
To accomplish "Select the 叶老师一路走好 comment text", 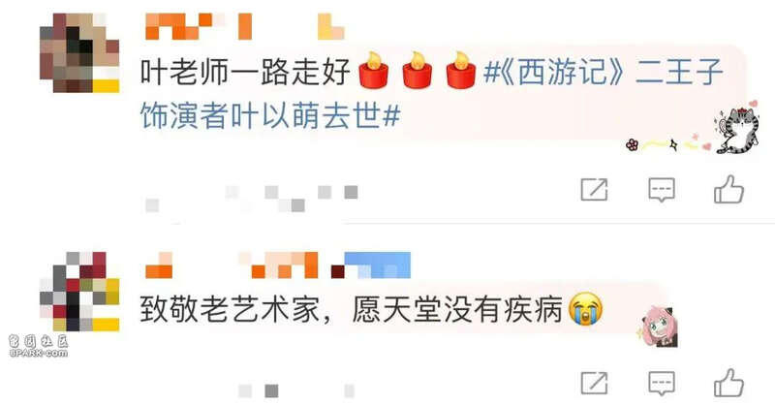I will tap(245, 72).
